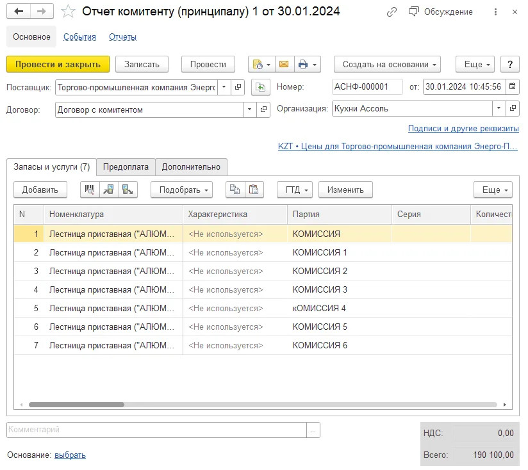Add document to favorites with star icon
This screenshot has width=528, height=470.
click(68, 12)
